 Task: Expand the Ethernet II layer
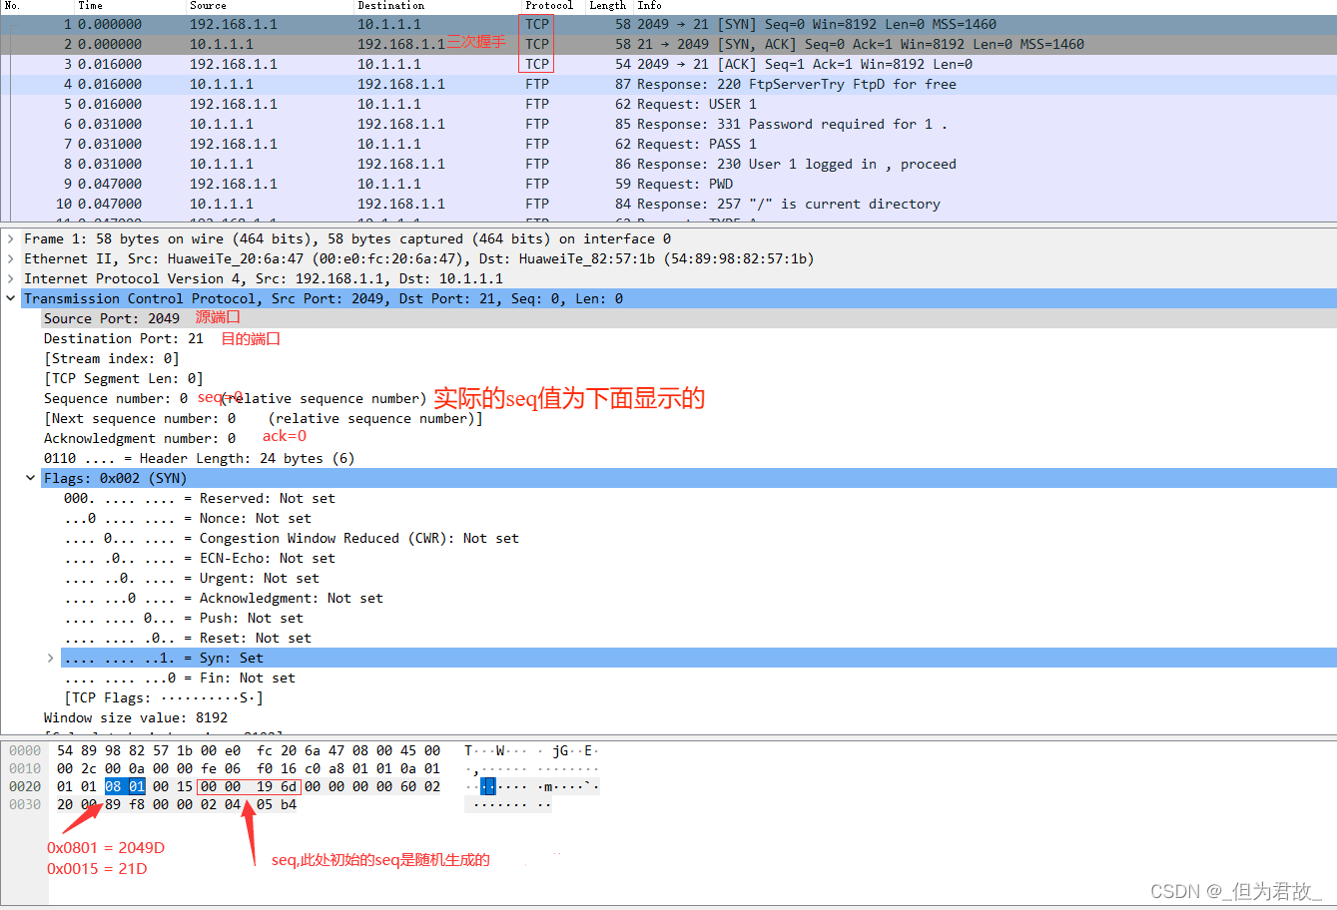point(11,259)
